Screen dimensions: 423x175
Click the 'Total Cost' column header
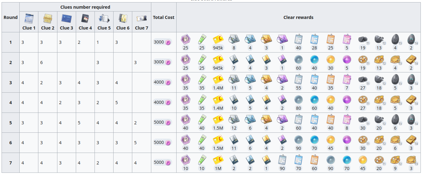[164, 17]
